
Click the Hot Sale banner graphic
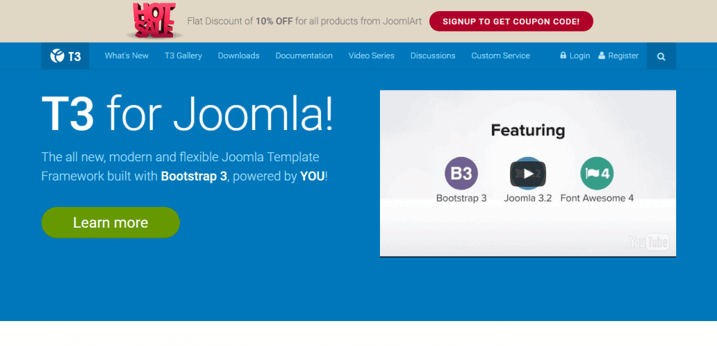tap(154, 21)
